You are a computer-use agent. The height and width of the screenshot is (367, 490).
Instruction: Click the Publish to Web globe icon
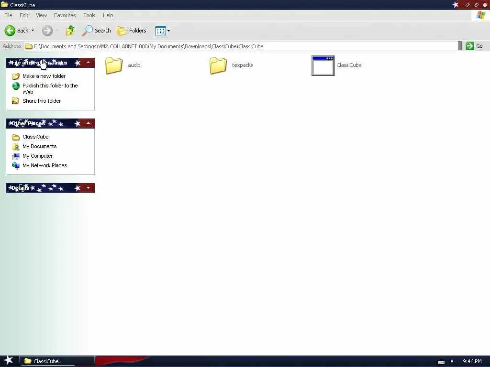pos(16,86)
